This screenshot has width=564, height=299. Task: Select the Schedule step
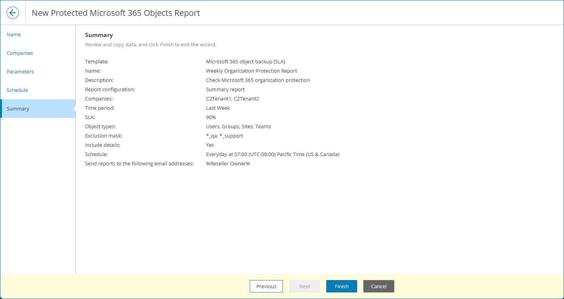coord(17,90)
